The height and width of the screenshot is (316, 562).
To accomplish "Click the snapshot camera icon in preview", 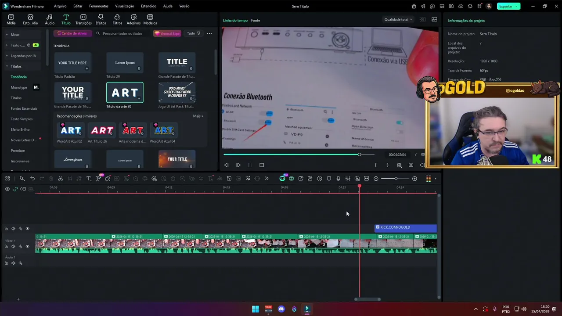I will (x=411, y=165).
